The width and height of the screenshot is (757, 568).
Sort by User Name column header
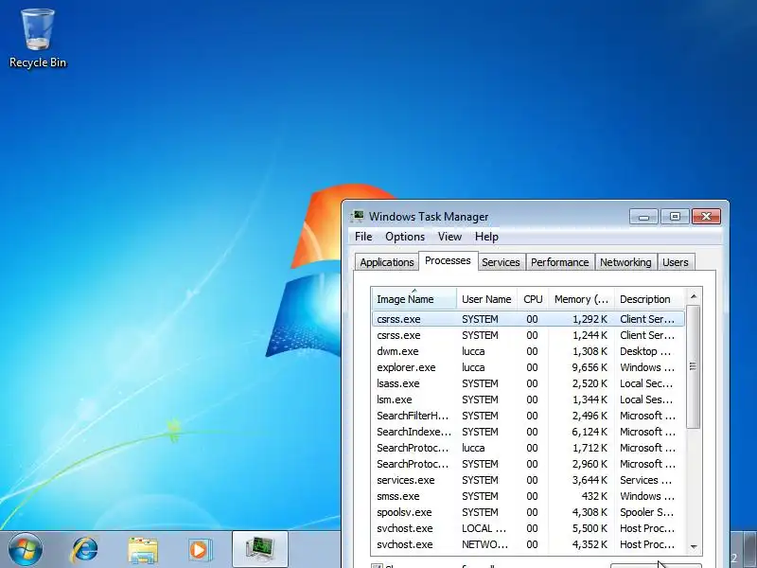coord(486,299)
